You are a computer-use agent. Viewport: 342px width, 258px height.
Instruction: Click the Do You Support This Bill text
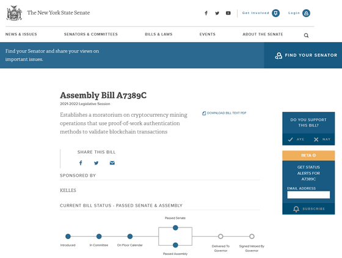[x=308, y=122]
